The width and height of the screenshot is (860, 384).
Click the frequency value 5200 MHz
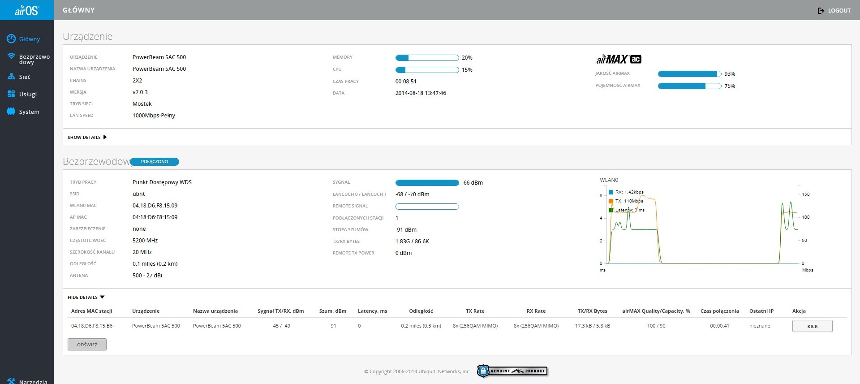click(x=145, y=241)
